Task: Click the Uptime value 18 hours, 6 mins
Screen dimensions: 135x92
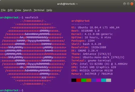Action: pos(98,37)
